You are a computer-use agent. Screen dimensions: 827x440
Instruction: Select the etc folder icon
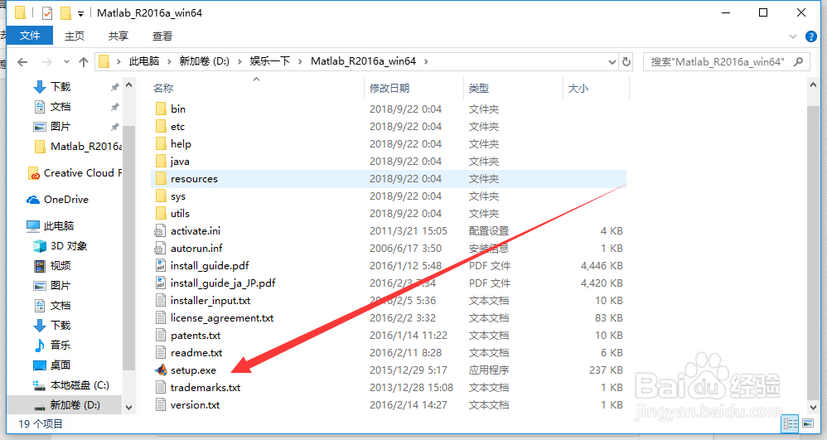tap(161, 127)
